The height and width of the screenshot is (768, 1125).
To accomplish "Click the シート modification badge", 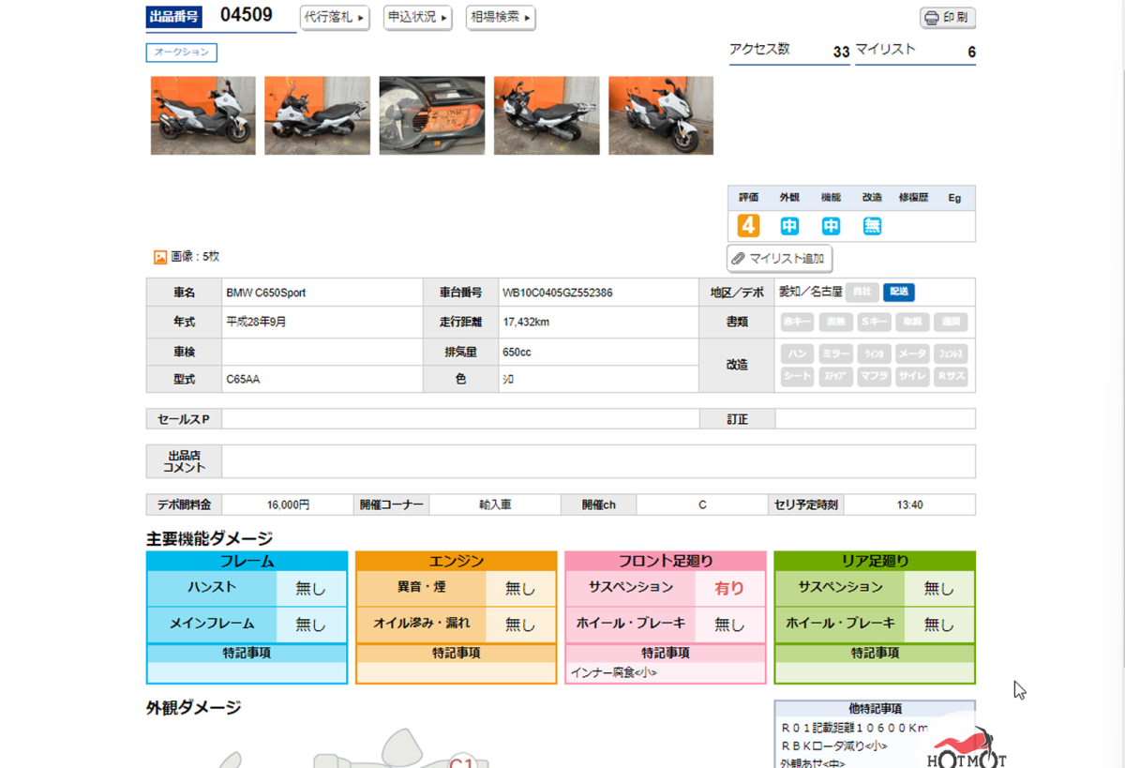I will click(x=798, y=376).
